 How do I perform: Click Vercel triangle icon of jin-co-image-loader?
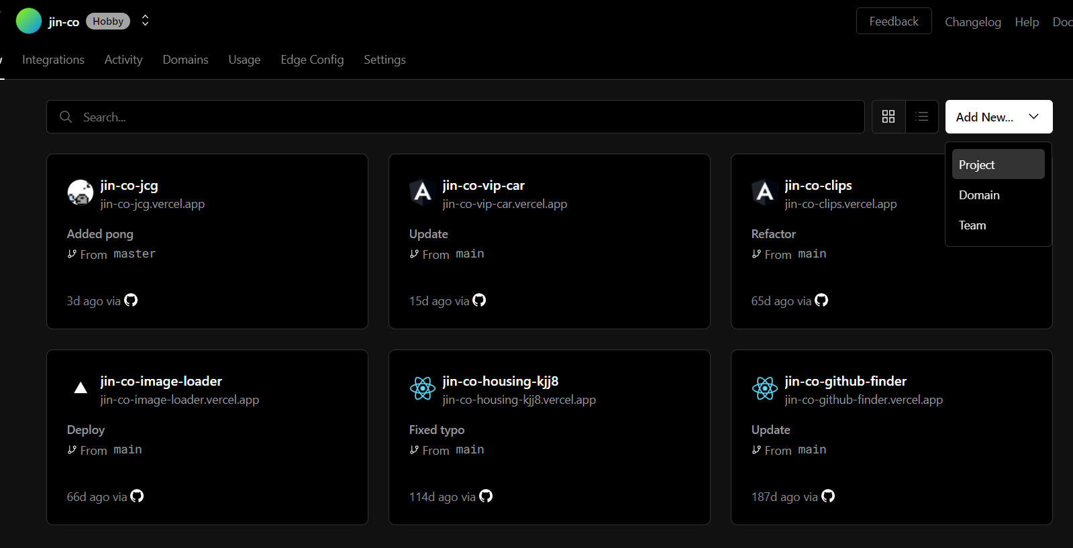81,388
